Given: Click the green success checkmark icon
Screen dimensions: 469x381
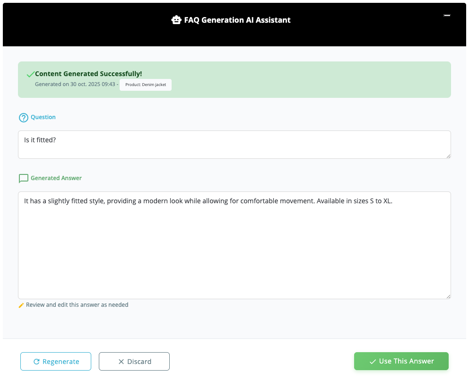Looking at the screenshot, I should (x=30, y=74).
